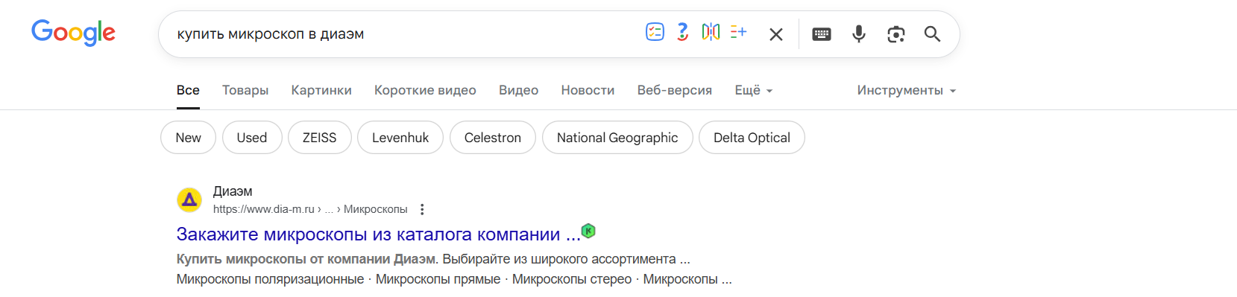1237x297 pixels.
Task: Click the colorful question mark icon
Action: pos(682,31)
